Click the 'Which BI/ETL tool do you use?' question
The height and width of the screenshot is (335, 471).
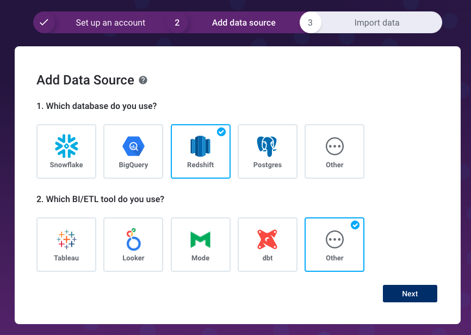tap(100, 199)
